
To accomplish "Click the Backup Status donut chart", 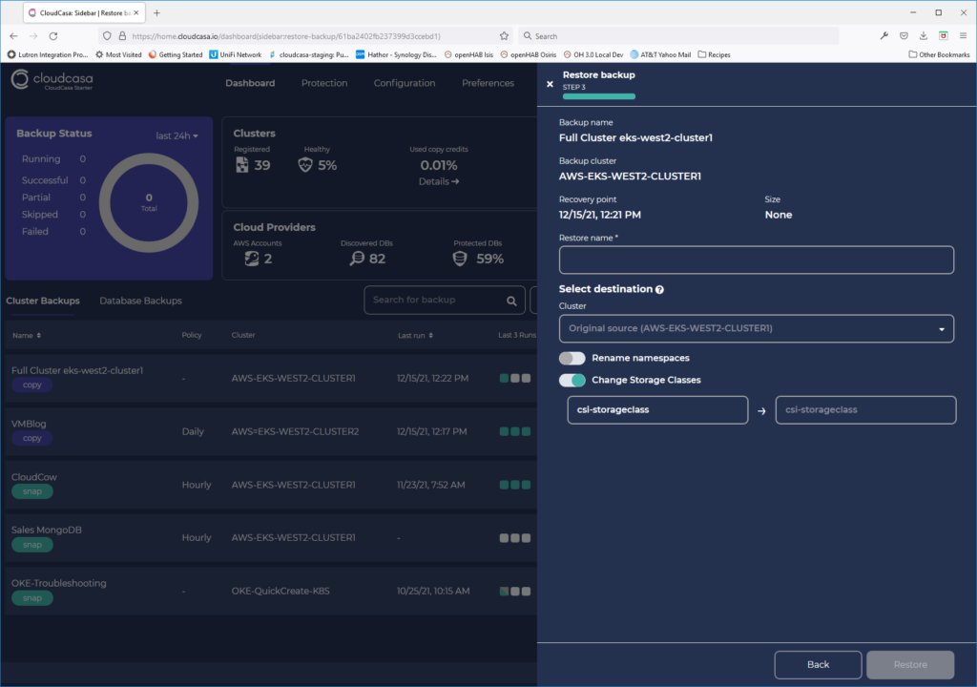I will 149,202.
